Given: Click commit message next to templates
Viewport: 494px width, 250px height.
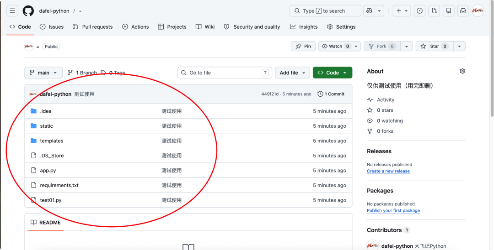Looking at the screenshot, I should pos(172,141).
